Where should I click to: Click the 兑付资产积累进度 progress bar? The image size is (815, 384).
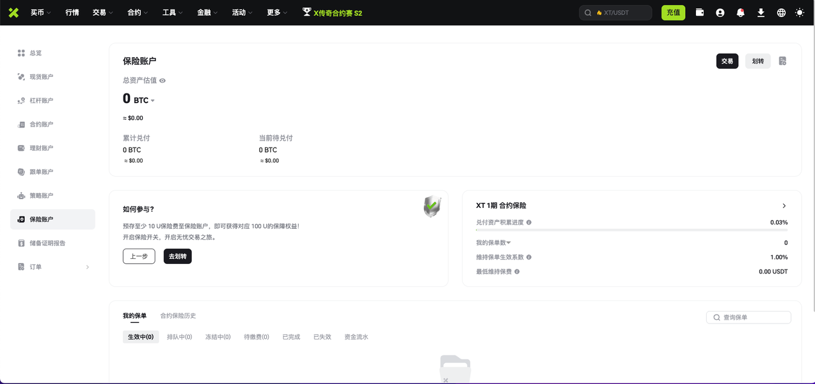coord(631,230)
